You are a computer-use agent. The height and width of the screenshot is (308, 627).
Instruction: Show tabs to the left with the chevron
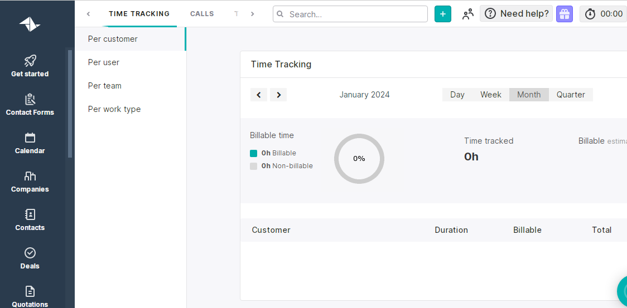point(88,14)
